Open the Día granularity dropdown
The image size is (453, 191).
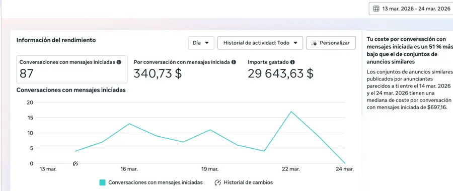(x=201, y=43)
